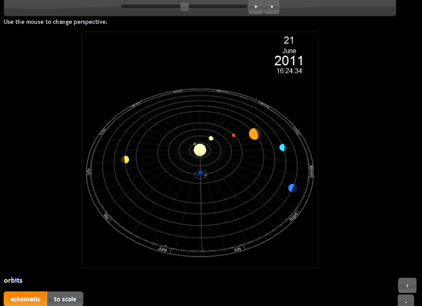Click the small red Mars dot

[x=233, y=134]
